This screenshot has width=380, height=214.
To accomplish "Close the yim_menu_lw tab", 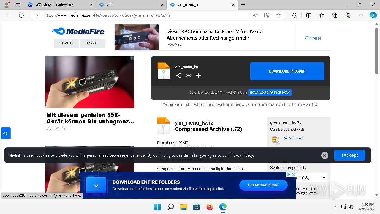I will point(233,5).
